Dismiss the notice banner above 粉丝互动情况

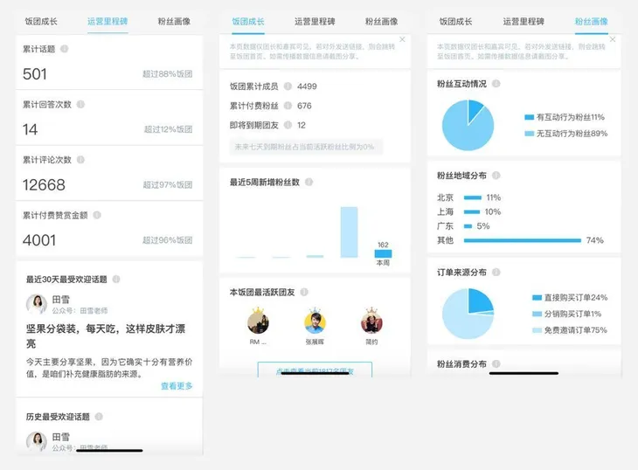coord(611,40)
